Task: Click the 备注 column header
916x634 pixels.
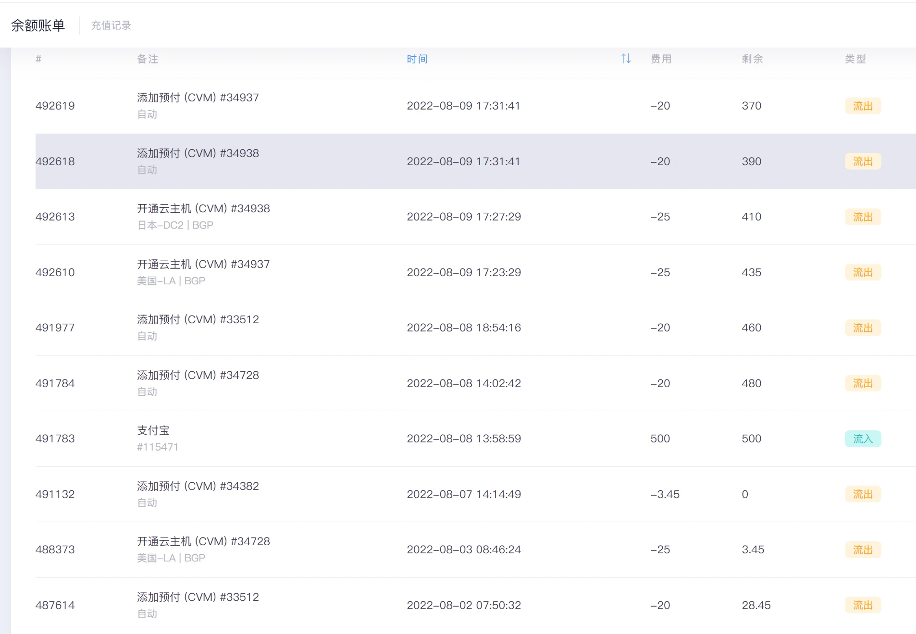Action: click(148, 59)
